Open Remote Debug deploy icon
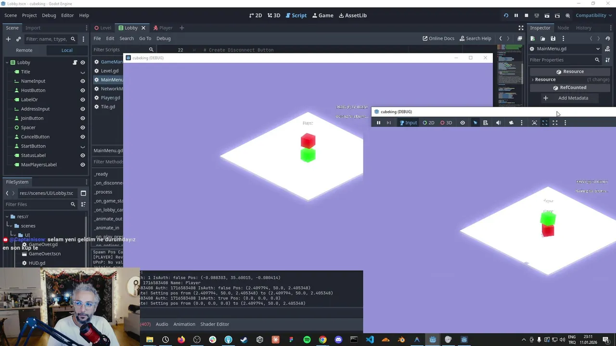 pyautogui.click(x=537, y=15)
